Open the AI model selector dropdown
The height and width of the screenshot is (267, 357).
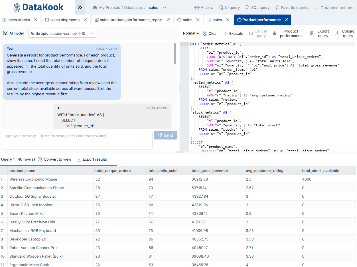[x=62, y=33]
